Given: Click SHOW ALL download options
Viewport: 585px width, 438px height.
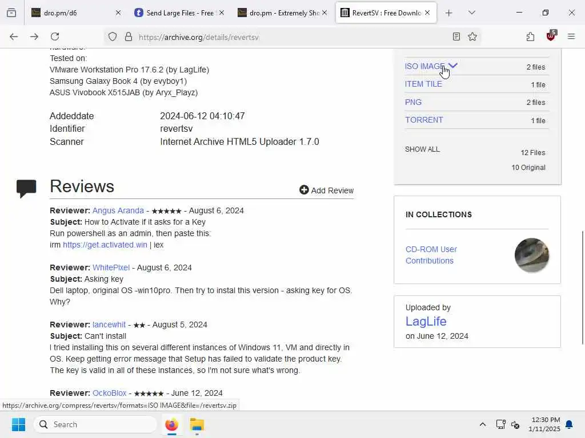Looking at the screenshot, I should click(x=422, y=149).
